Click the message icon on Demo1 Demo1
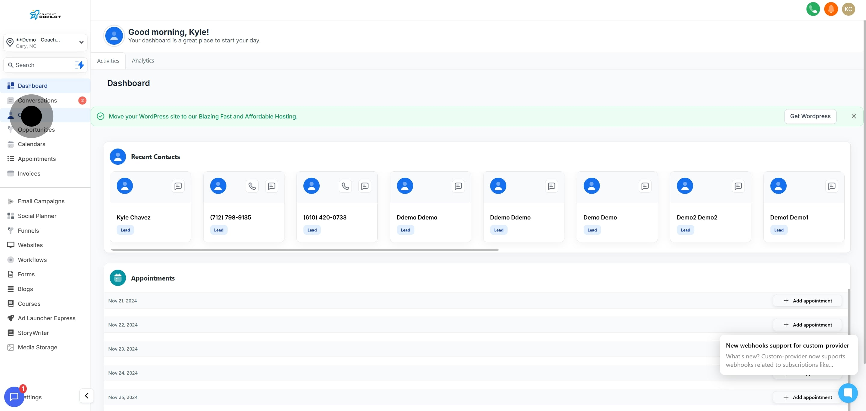The height and width of the screenshot is (411, 866). pos(831,186)
